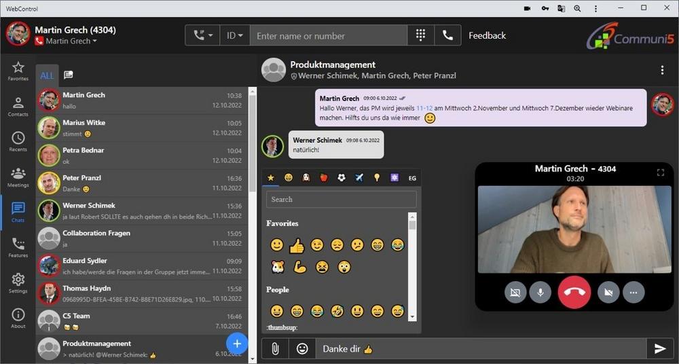Image resolution: width=679 pixels, height=364 pixels.
Task: Toggle the microphone mute in call
Action: [540, 292]
